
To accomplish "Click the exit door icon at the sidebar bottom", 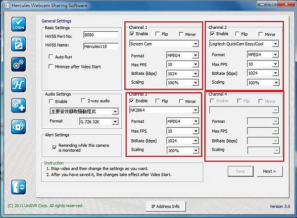I will 18,187.
